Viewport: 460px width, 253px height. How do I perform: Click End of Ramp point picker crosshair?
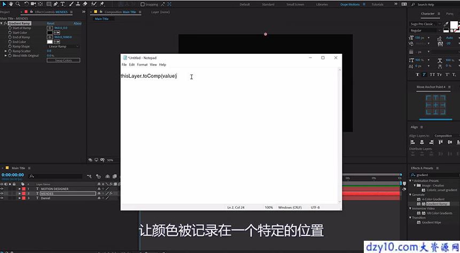coord(50,37)
